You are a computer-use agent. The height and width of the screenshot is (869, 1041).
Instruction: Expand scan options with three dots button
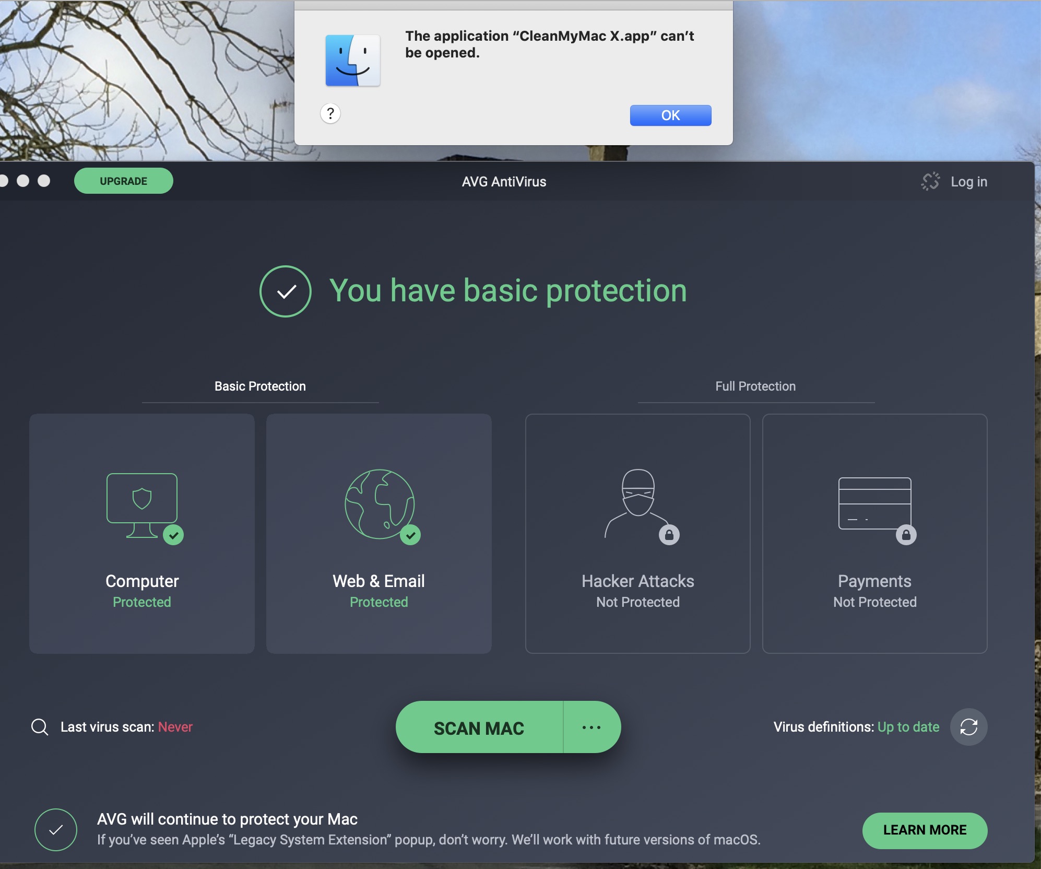592,727
